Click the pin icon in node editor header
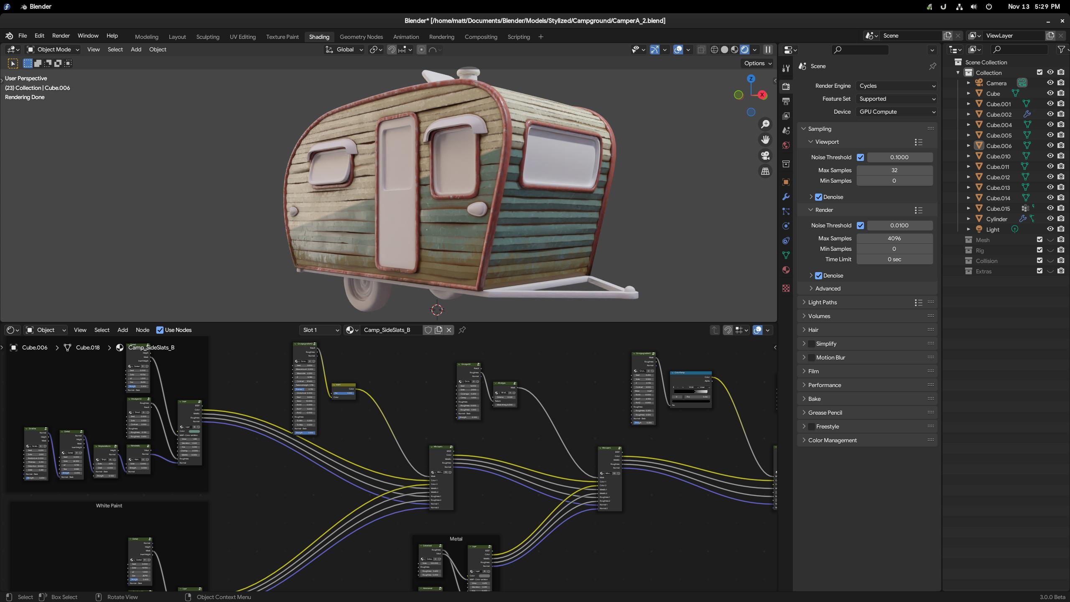 (x=462, y=330)
